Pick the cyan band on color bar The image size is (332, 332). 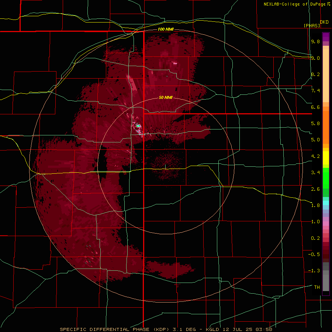click(326, 203)
